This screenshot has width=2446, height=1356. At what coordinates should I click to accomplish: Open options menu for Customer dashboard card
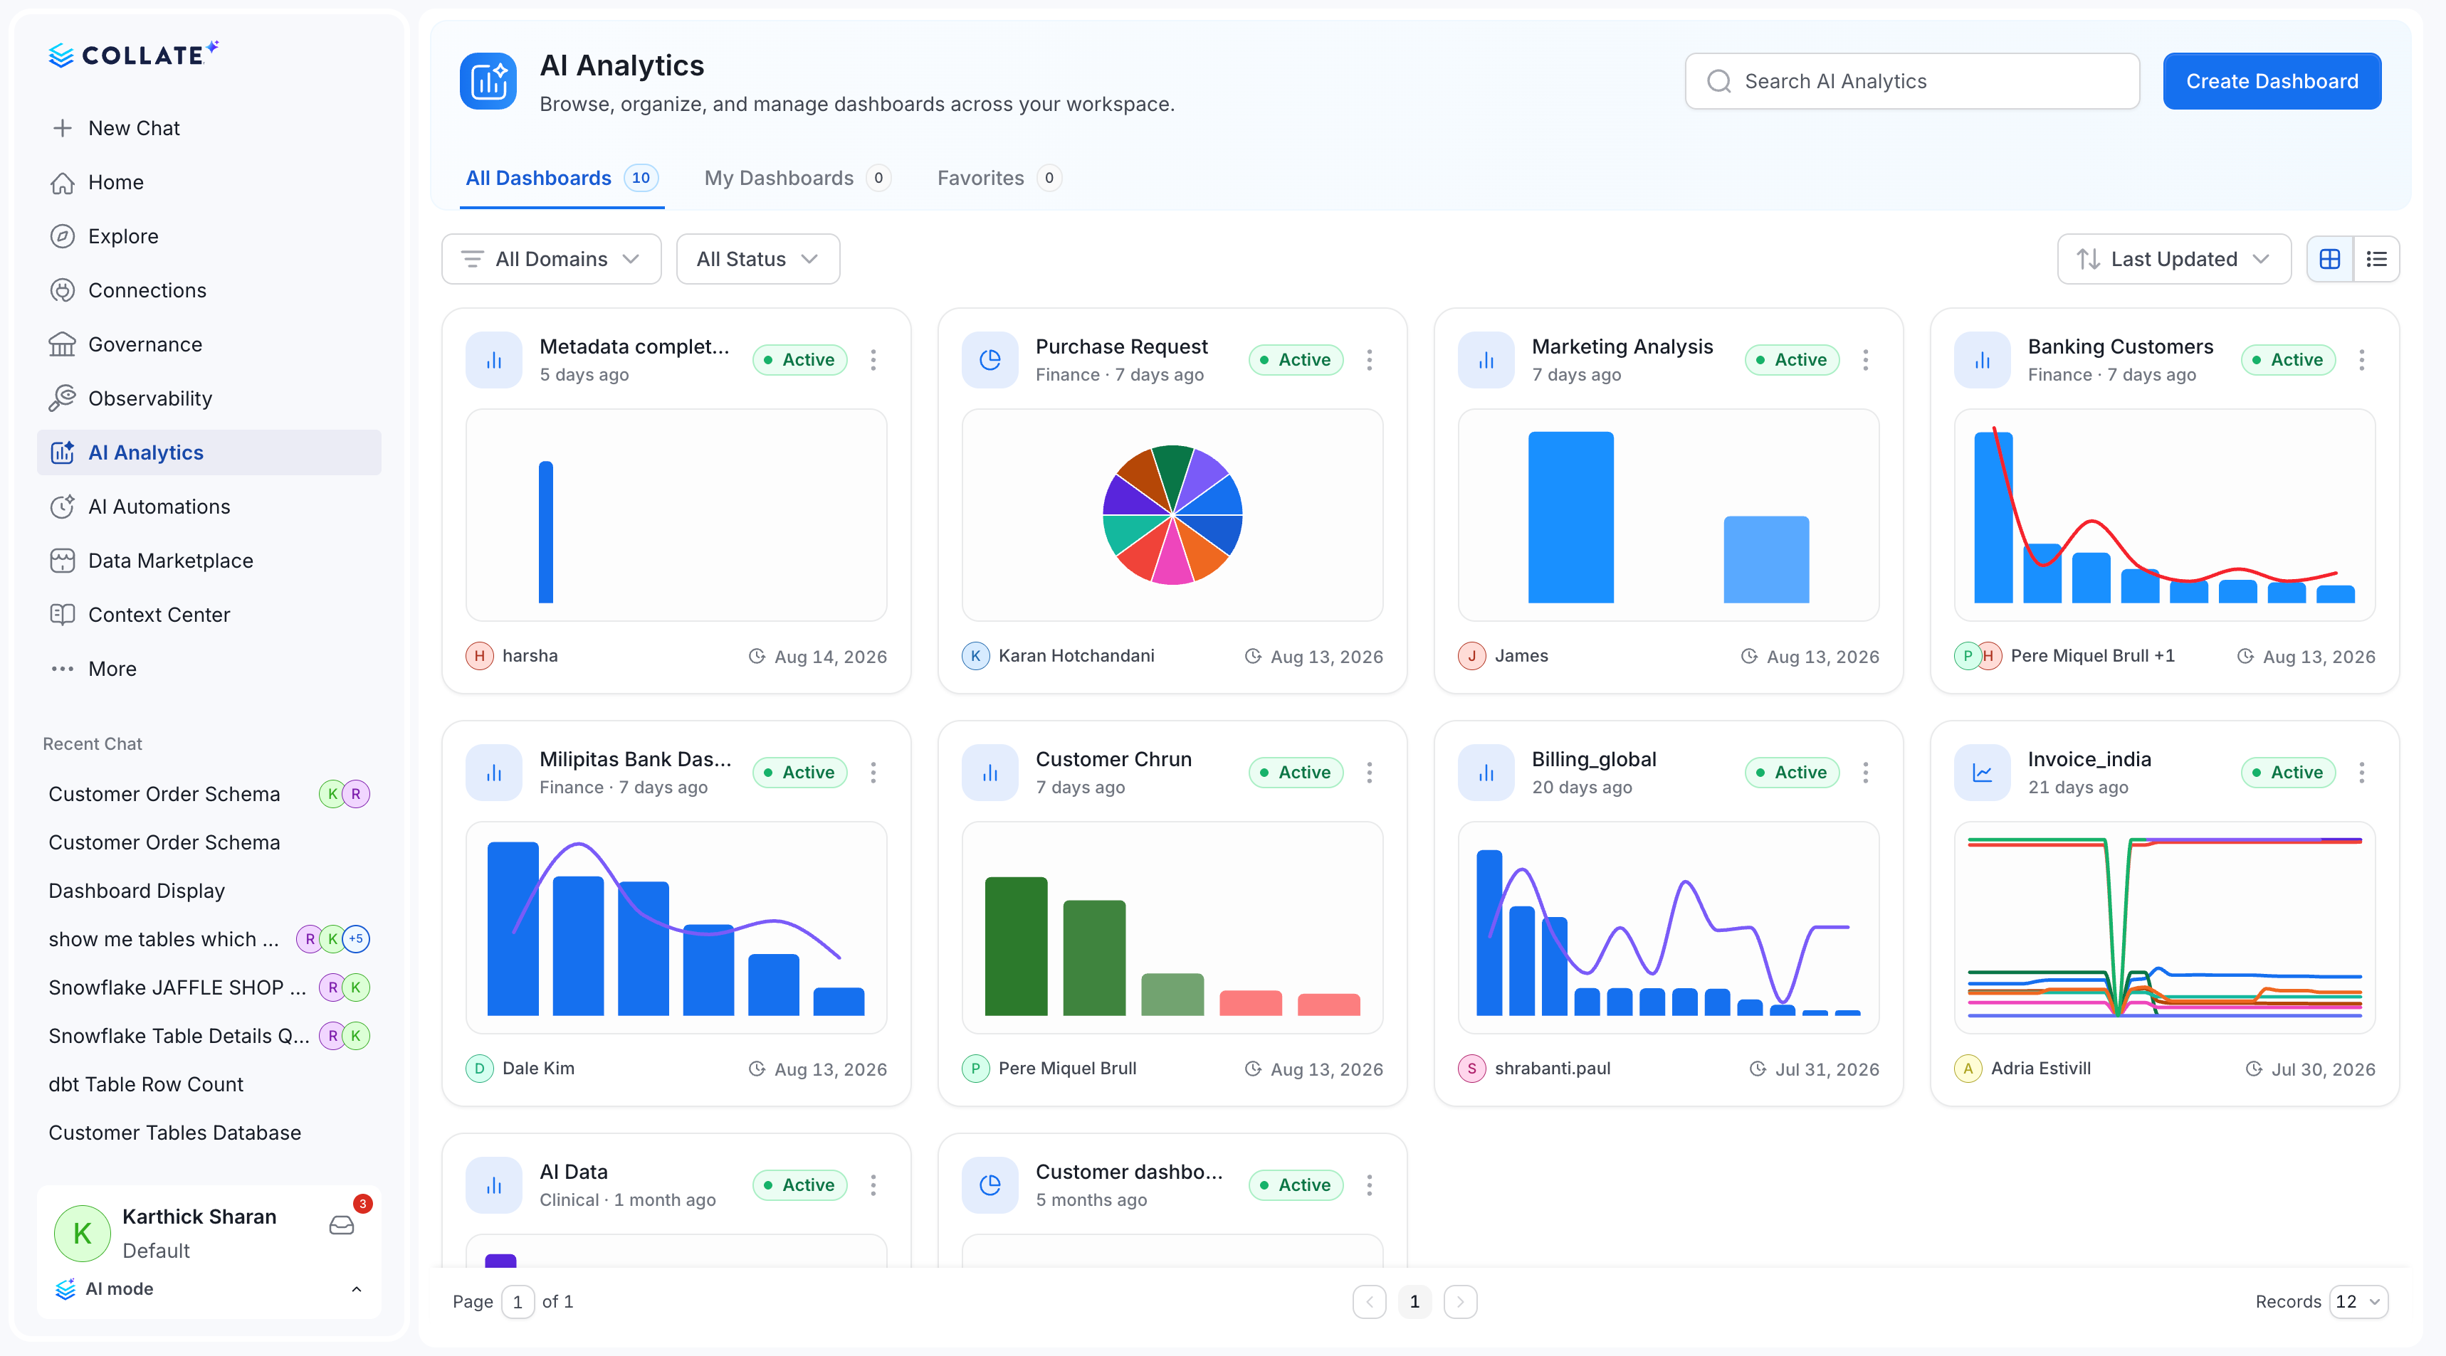coord(1369,1185)
